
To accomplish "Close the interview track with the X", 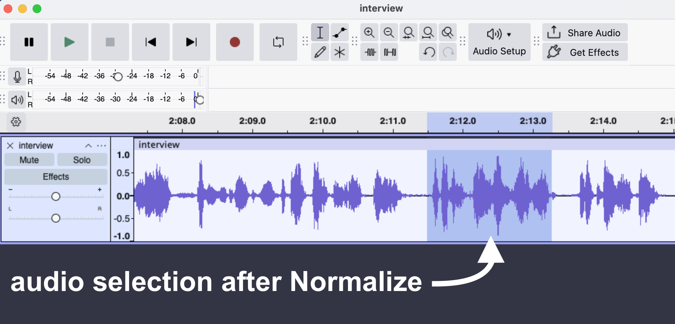I will click(10, 145).
